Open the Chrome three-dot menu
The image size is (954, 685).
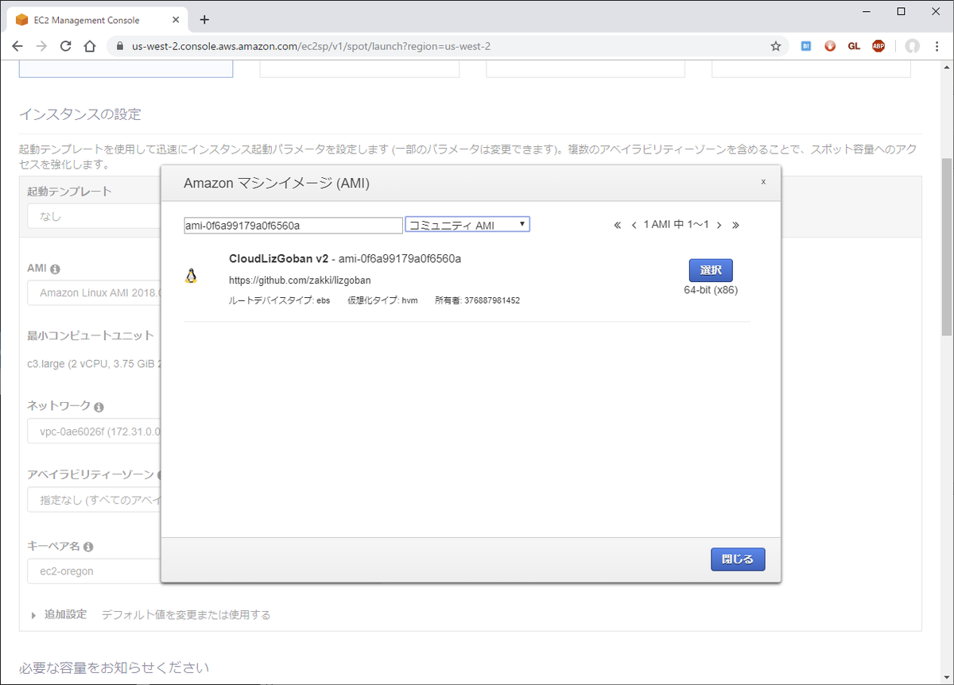[x=937, y=46]
